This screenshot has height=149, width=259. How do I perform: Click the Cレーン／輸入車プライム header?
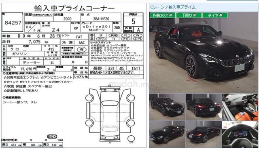[x=173, y=7]
